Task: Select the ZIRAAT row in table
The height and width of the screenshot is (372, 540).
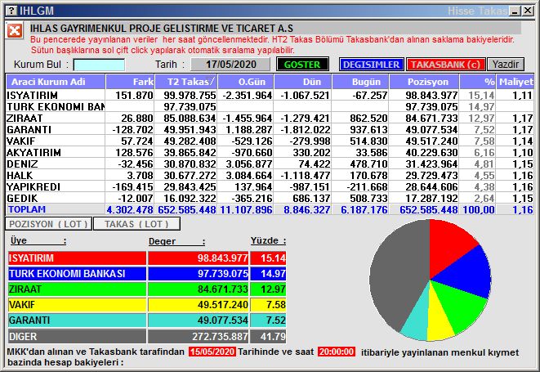Action: 270,118
